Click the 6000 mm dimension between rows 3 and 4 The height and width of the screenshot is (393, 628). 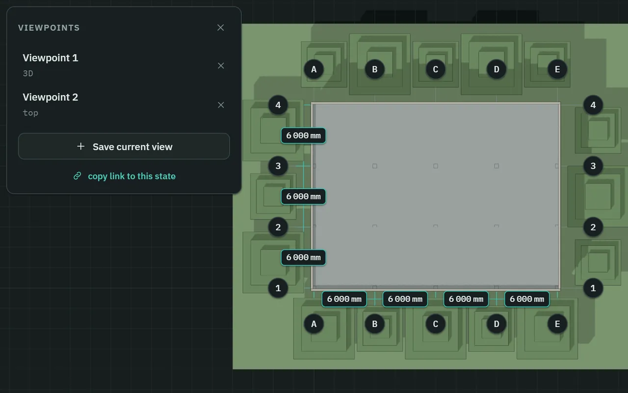(303, 136)
